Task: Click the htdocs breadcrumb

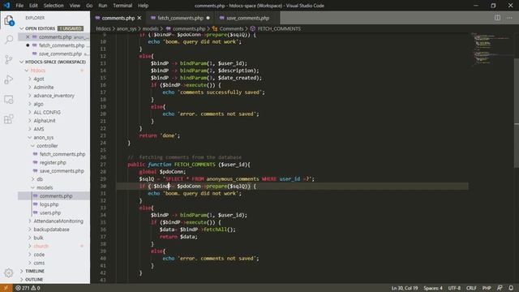Action: [x=103, y=29]
